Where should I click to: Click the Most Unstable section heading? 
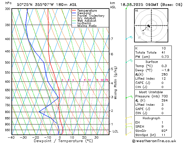(x=151, y=92)
